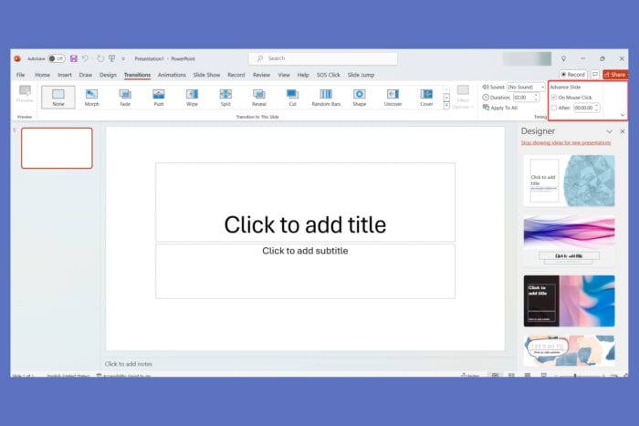
Task: Switch to the Slide Show tab
Action: (206, 75)
